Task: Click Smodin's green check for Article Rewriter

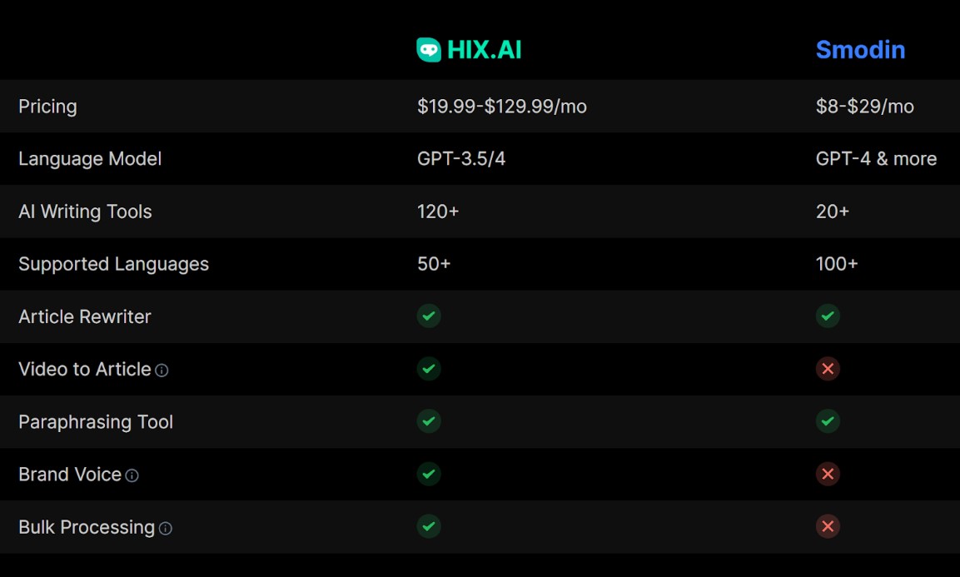Action: pos(828,316)
